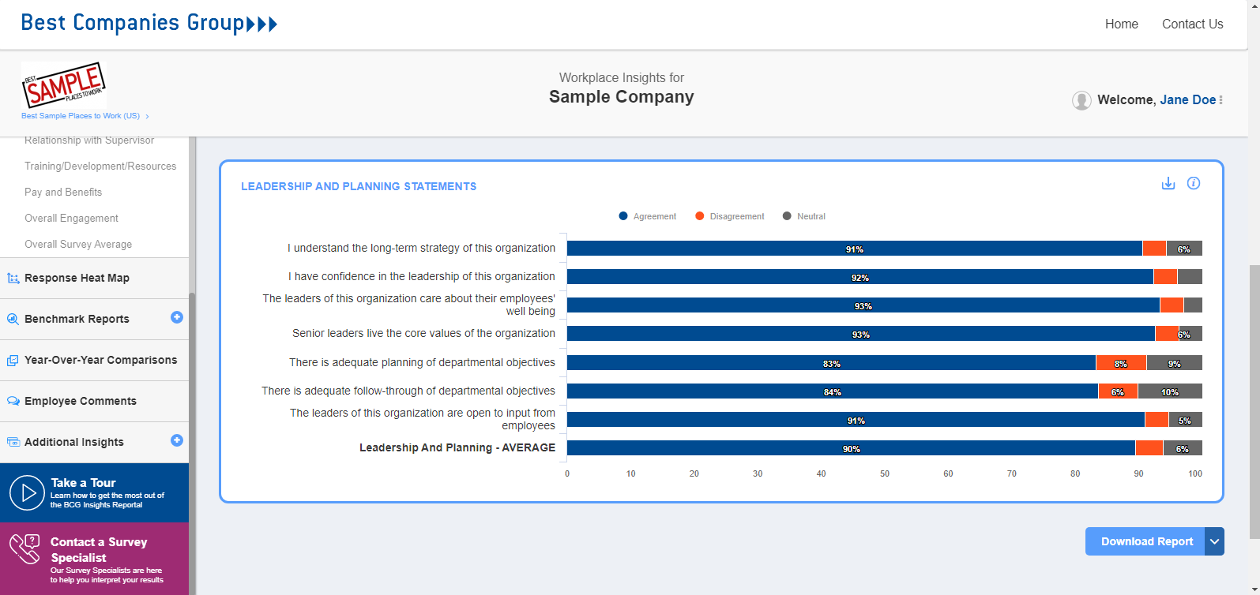
Task: Click the Leadership and Planning Statements heading
Action: point(359,187)
